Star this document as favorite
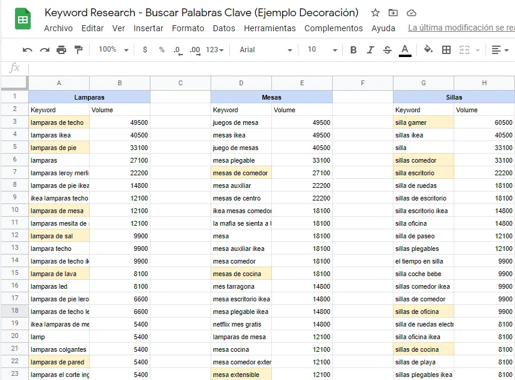 (375, 13)
